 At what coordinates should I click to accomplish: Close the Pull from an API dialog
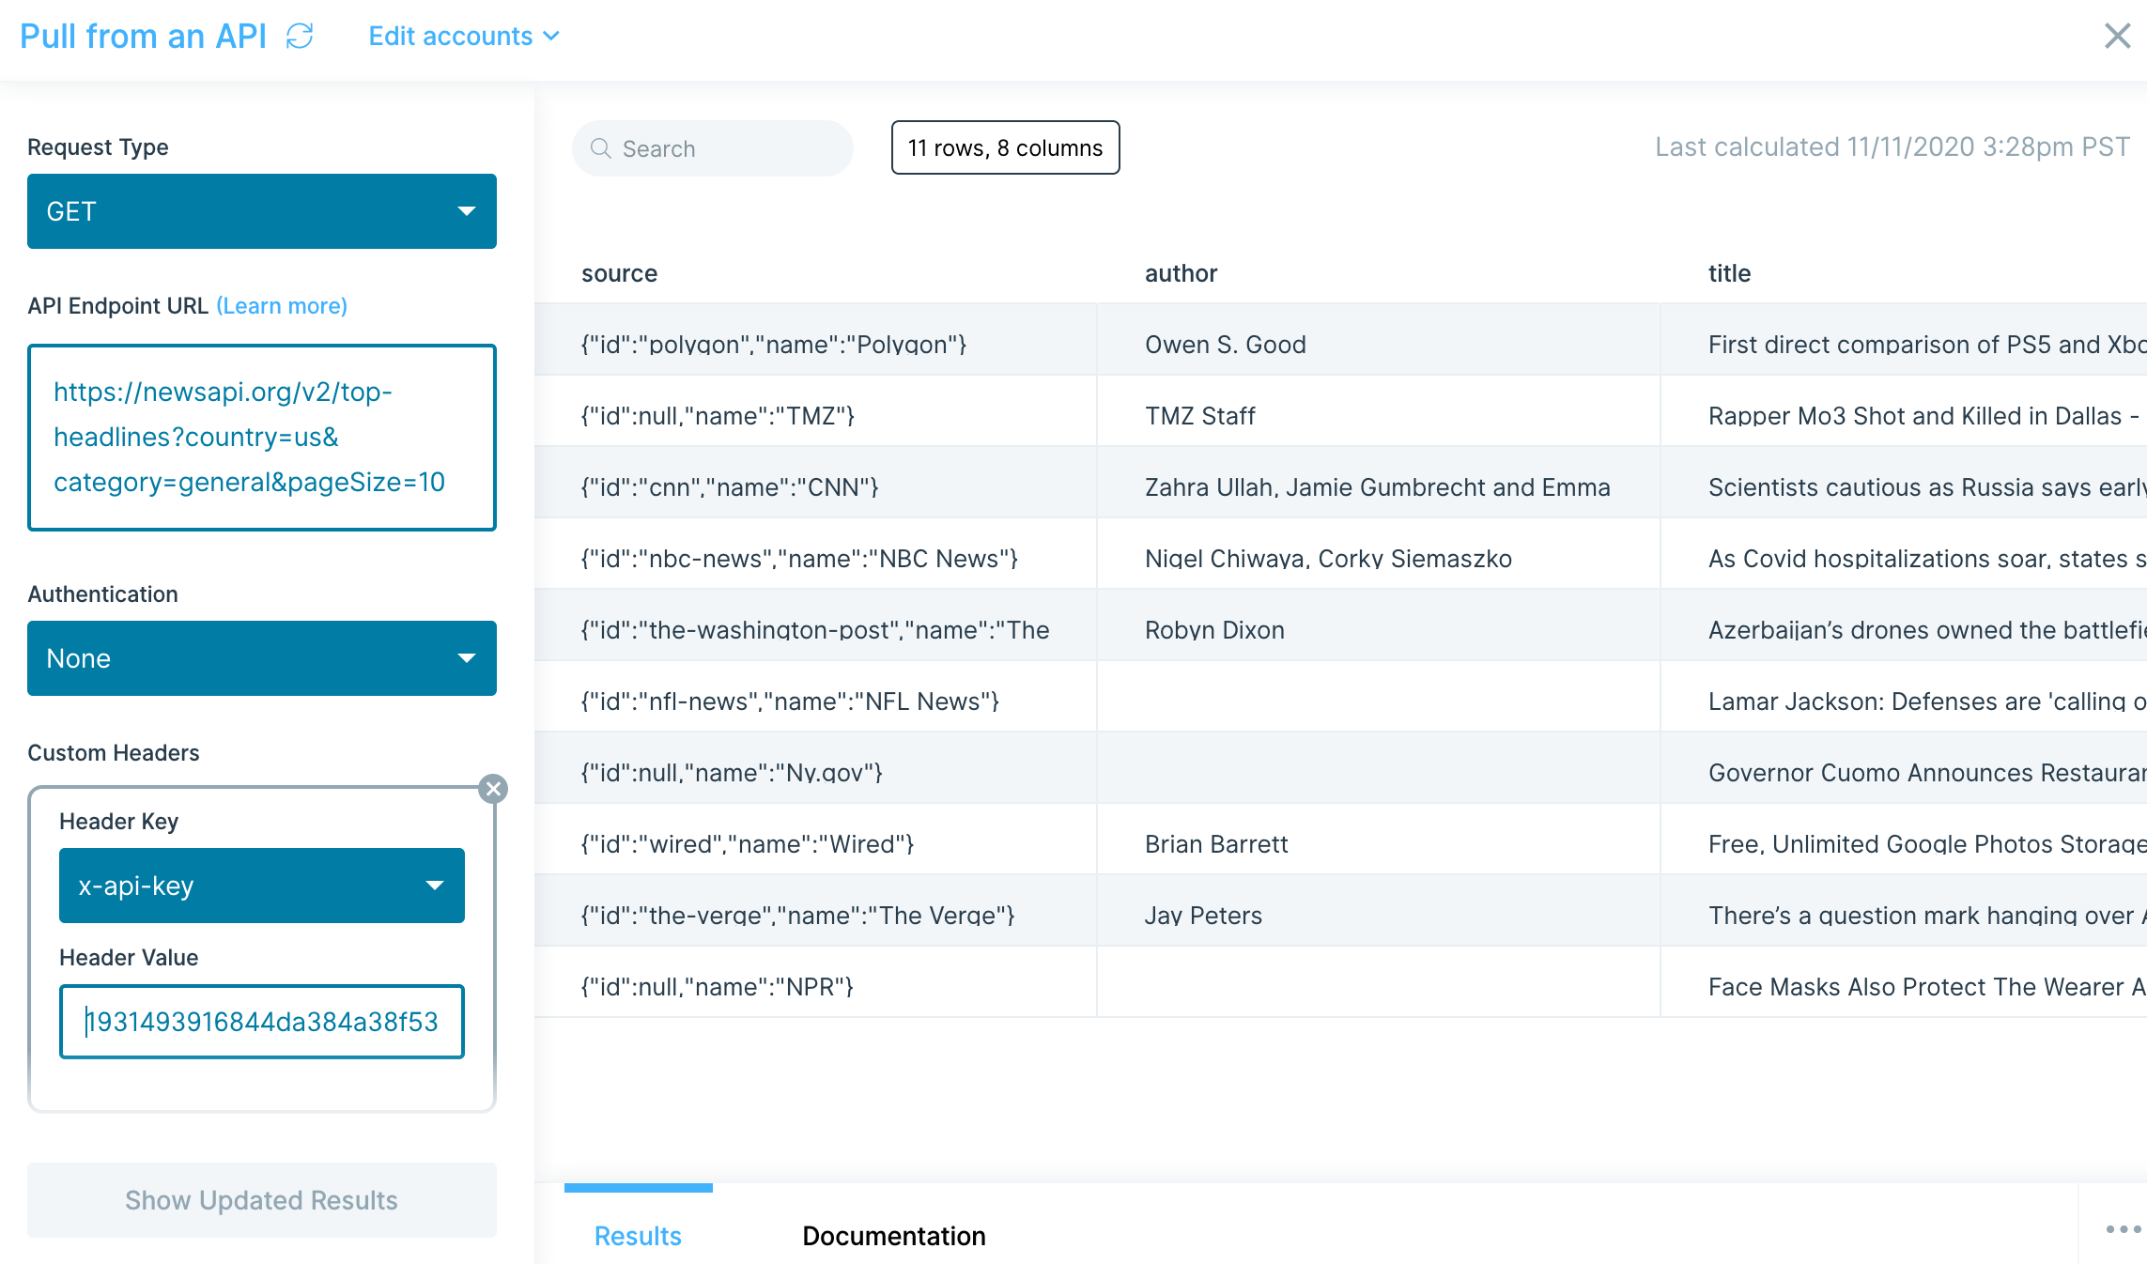pos(2117,37)
